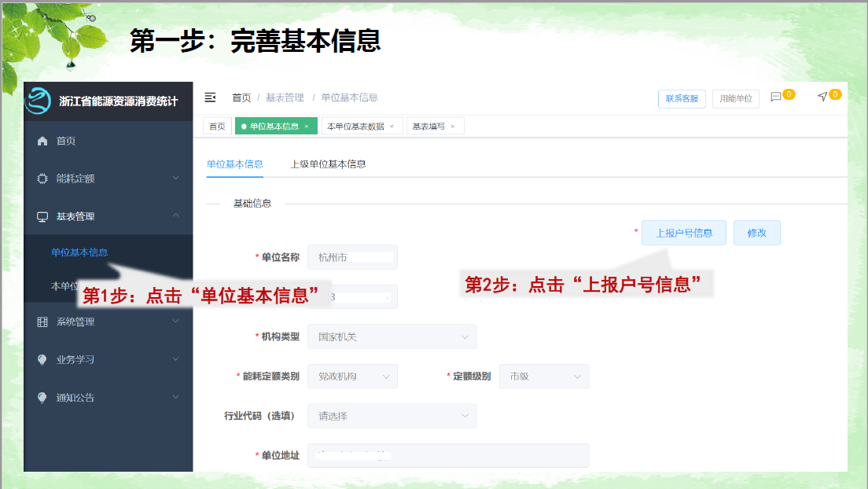Click the paper-plane notification icon
The height and width of the screenshot is (489, 868).
(822, 97)
